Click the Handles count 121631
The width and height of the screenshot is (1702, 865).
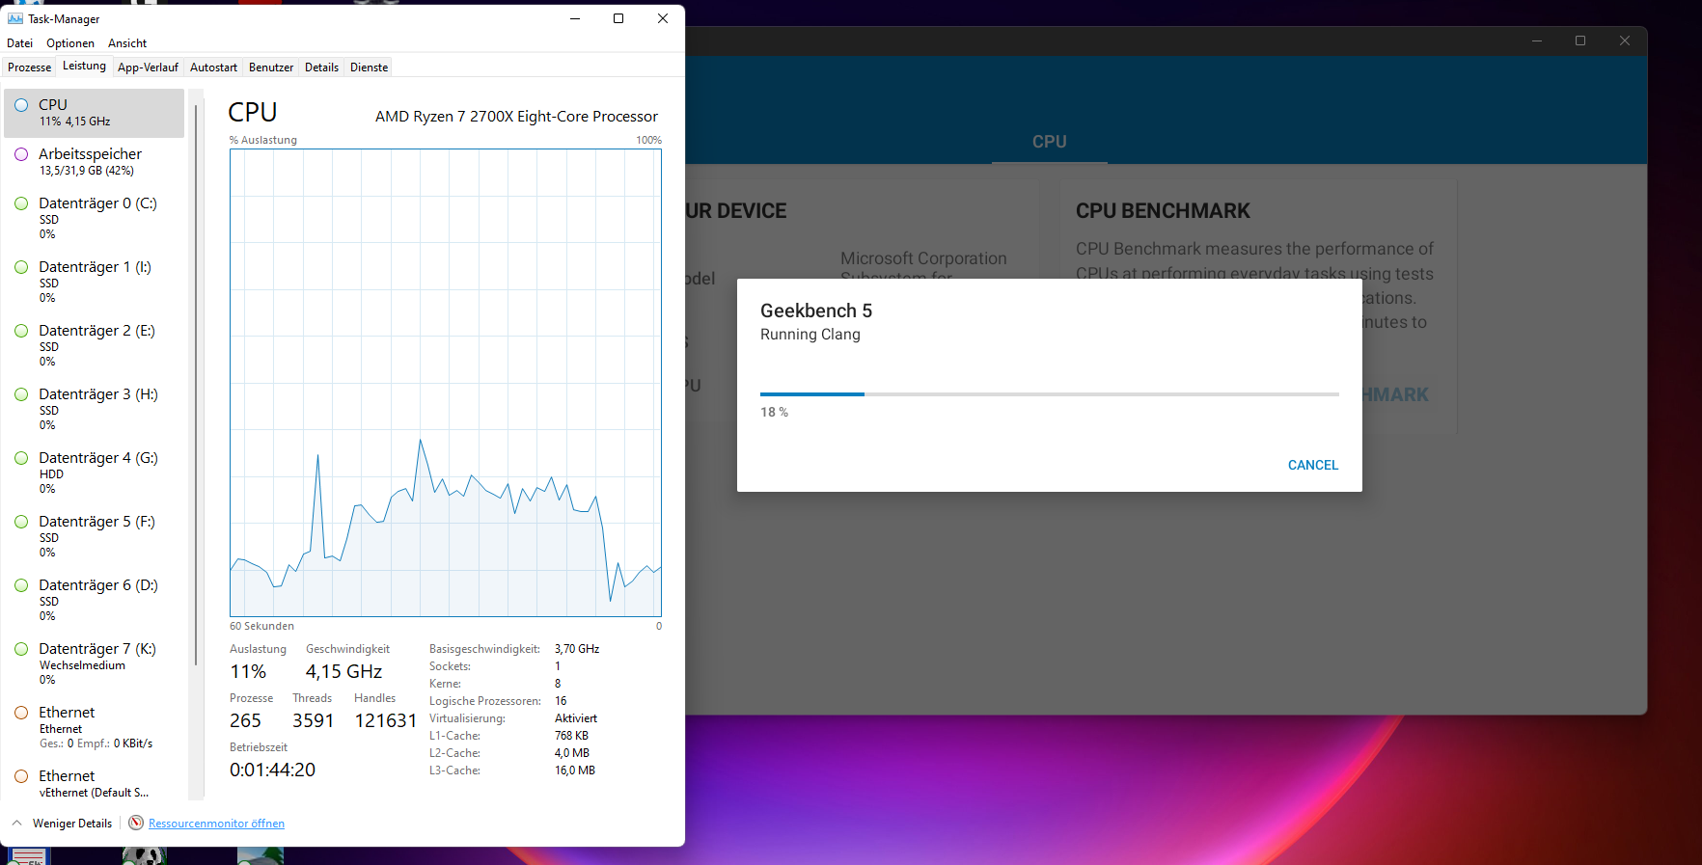coord(386,721)
